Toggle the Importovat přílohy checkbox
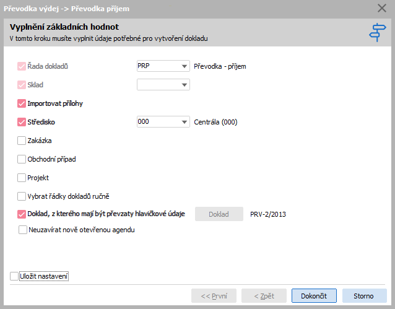 [22, 103]
